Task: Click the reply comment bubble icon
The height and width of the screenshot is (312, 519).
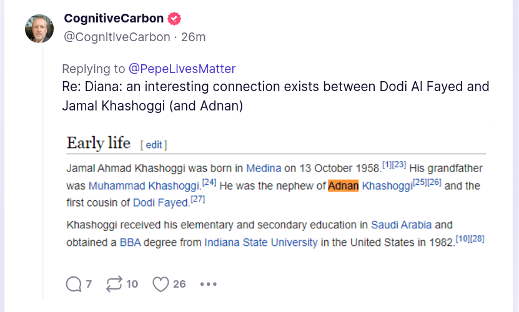Action: [x=74, y=284]
